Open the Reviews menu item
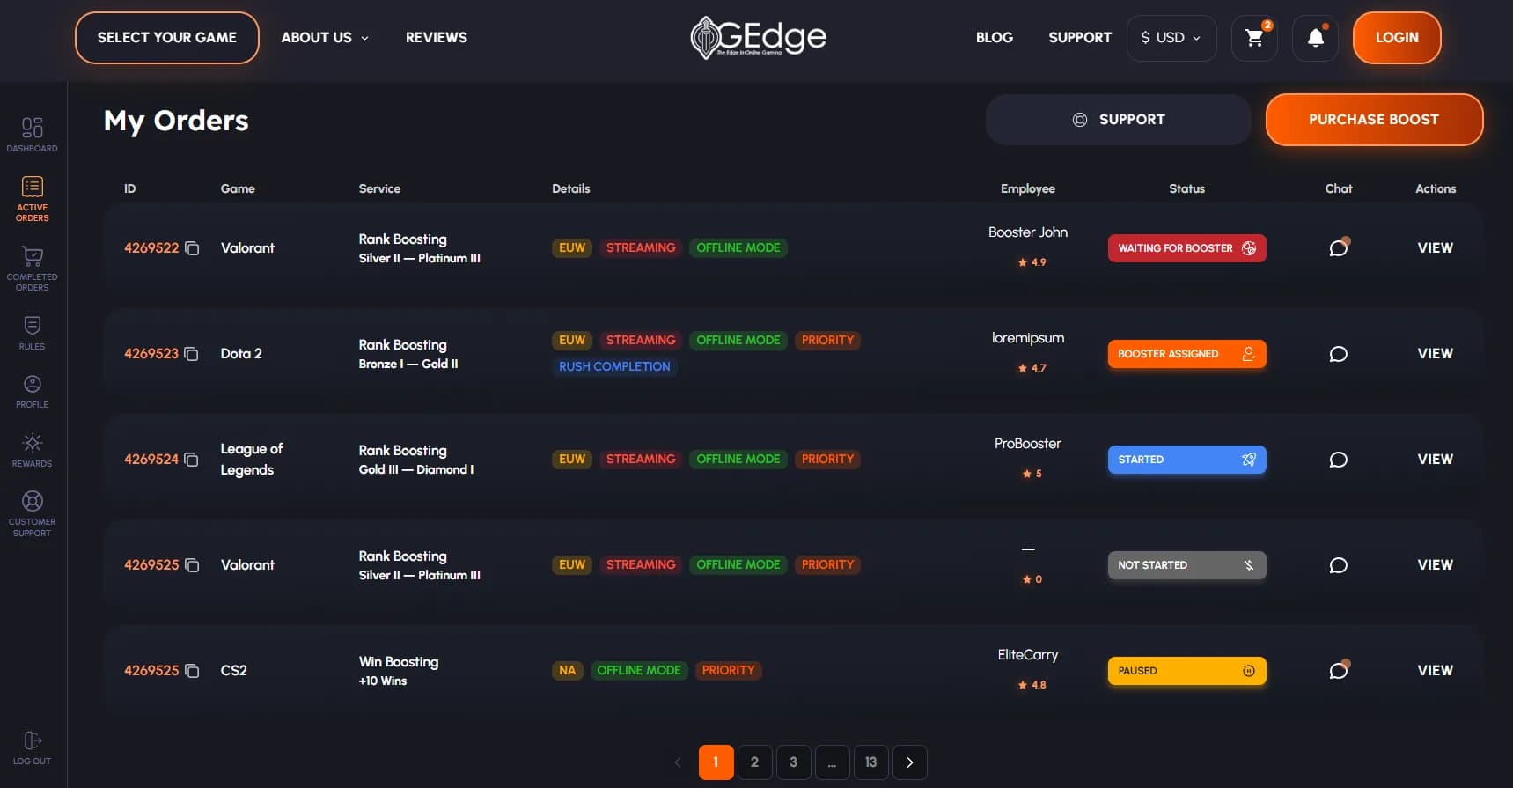 click(436, 38)
